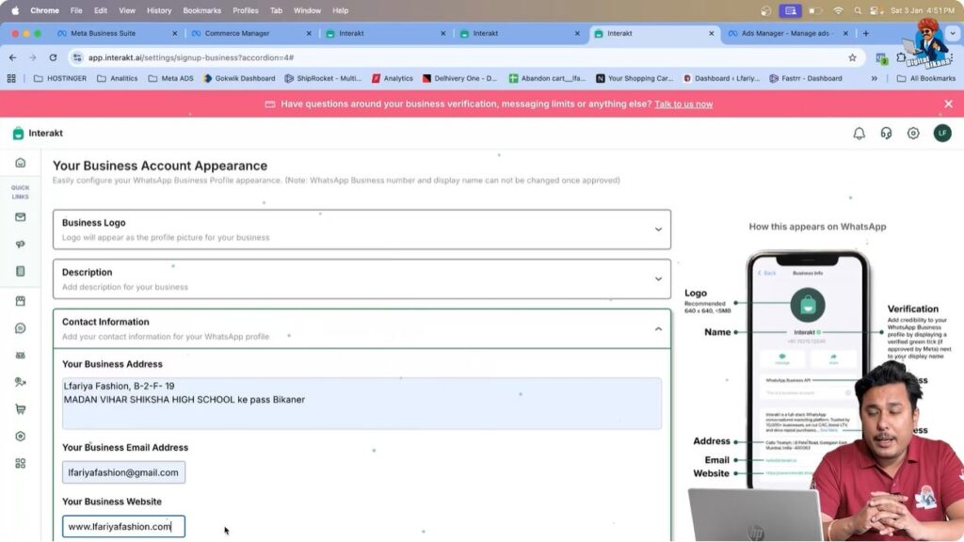The height and width of the screenshot is (542, 964).
Task: Open notifications via the bell icon
Action: pos(858,134)
